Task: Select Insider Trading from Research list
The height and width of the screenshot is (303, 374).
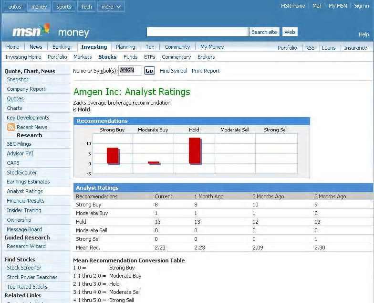Action: coord(24,210)
